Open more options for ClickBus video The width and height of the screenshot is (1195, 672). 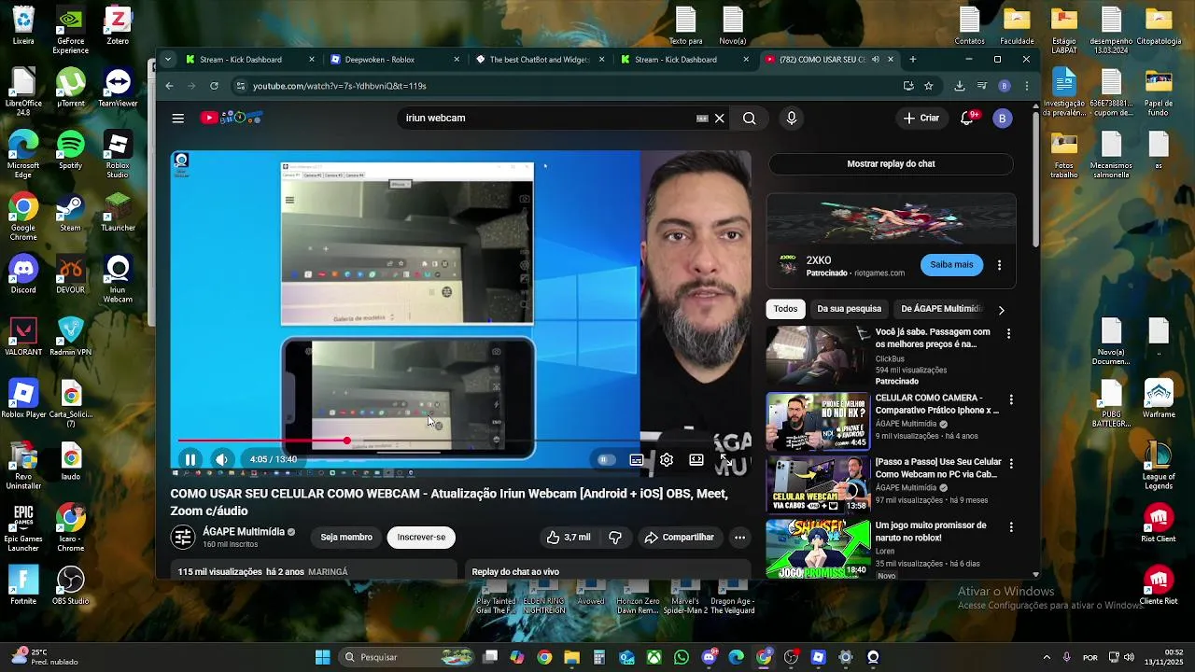(1008, 333)
